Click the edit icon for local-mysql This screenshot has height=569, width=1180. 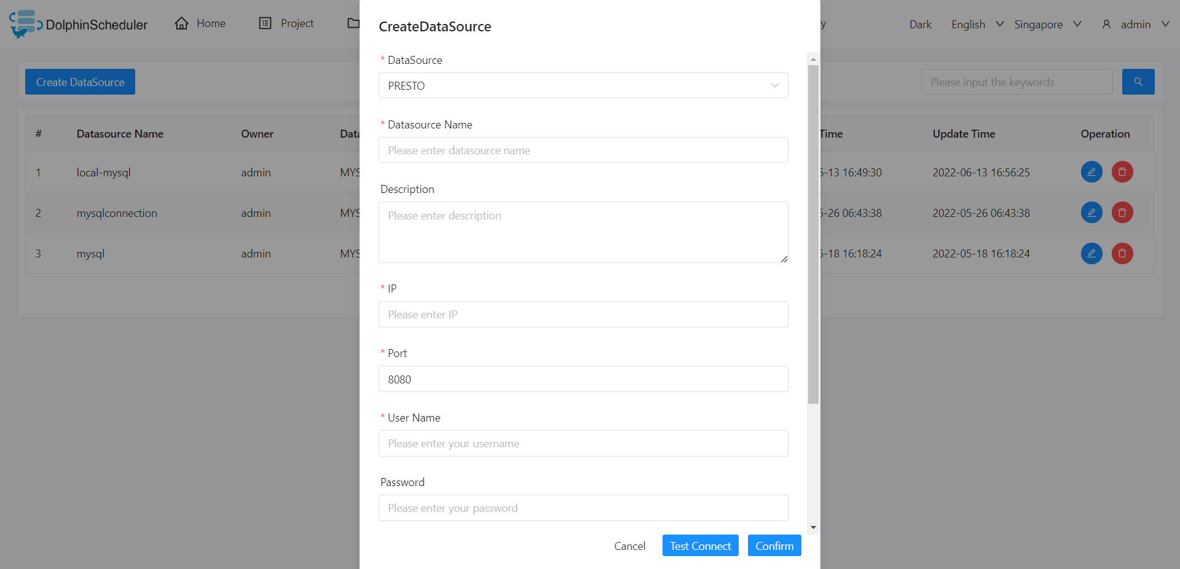click(x=1091, y=172)
